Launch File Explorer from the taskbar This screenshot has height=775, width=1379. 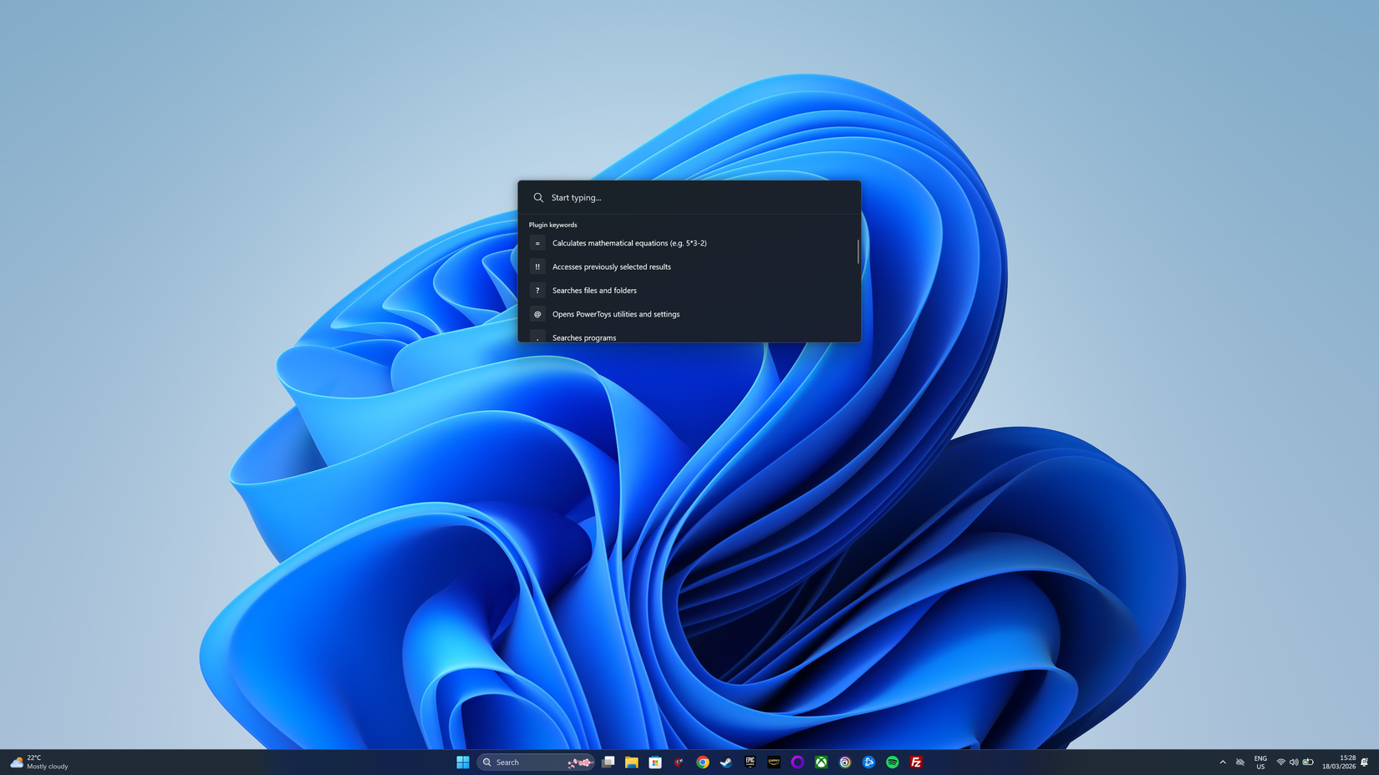click(632, 762)
